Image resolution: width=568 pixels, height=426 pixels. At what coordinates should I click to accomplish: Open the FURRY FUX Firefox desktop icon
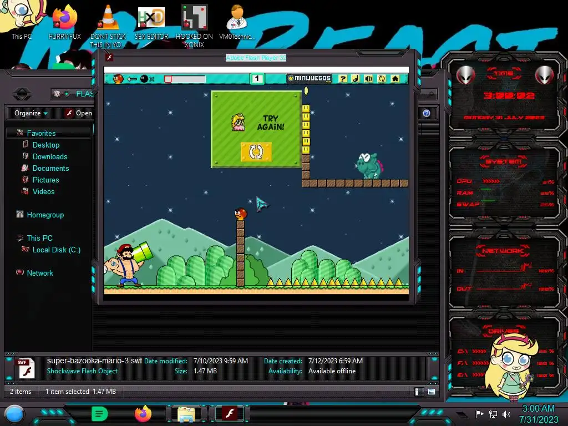tap(64, 22)
